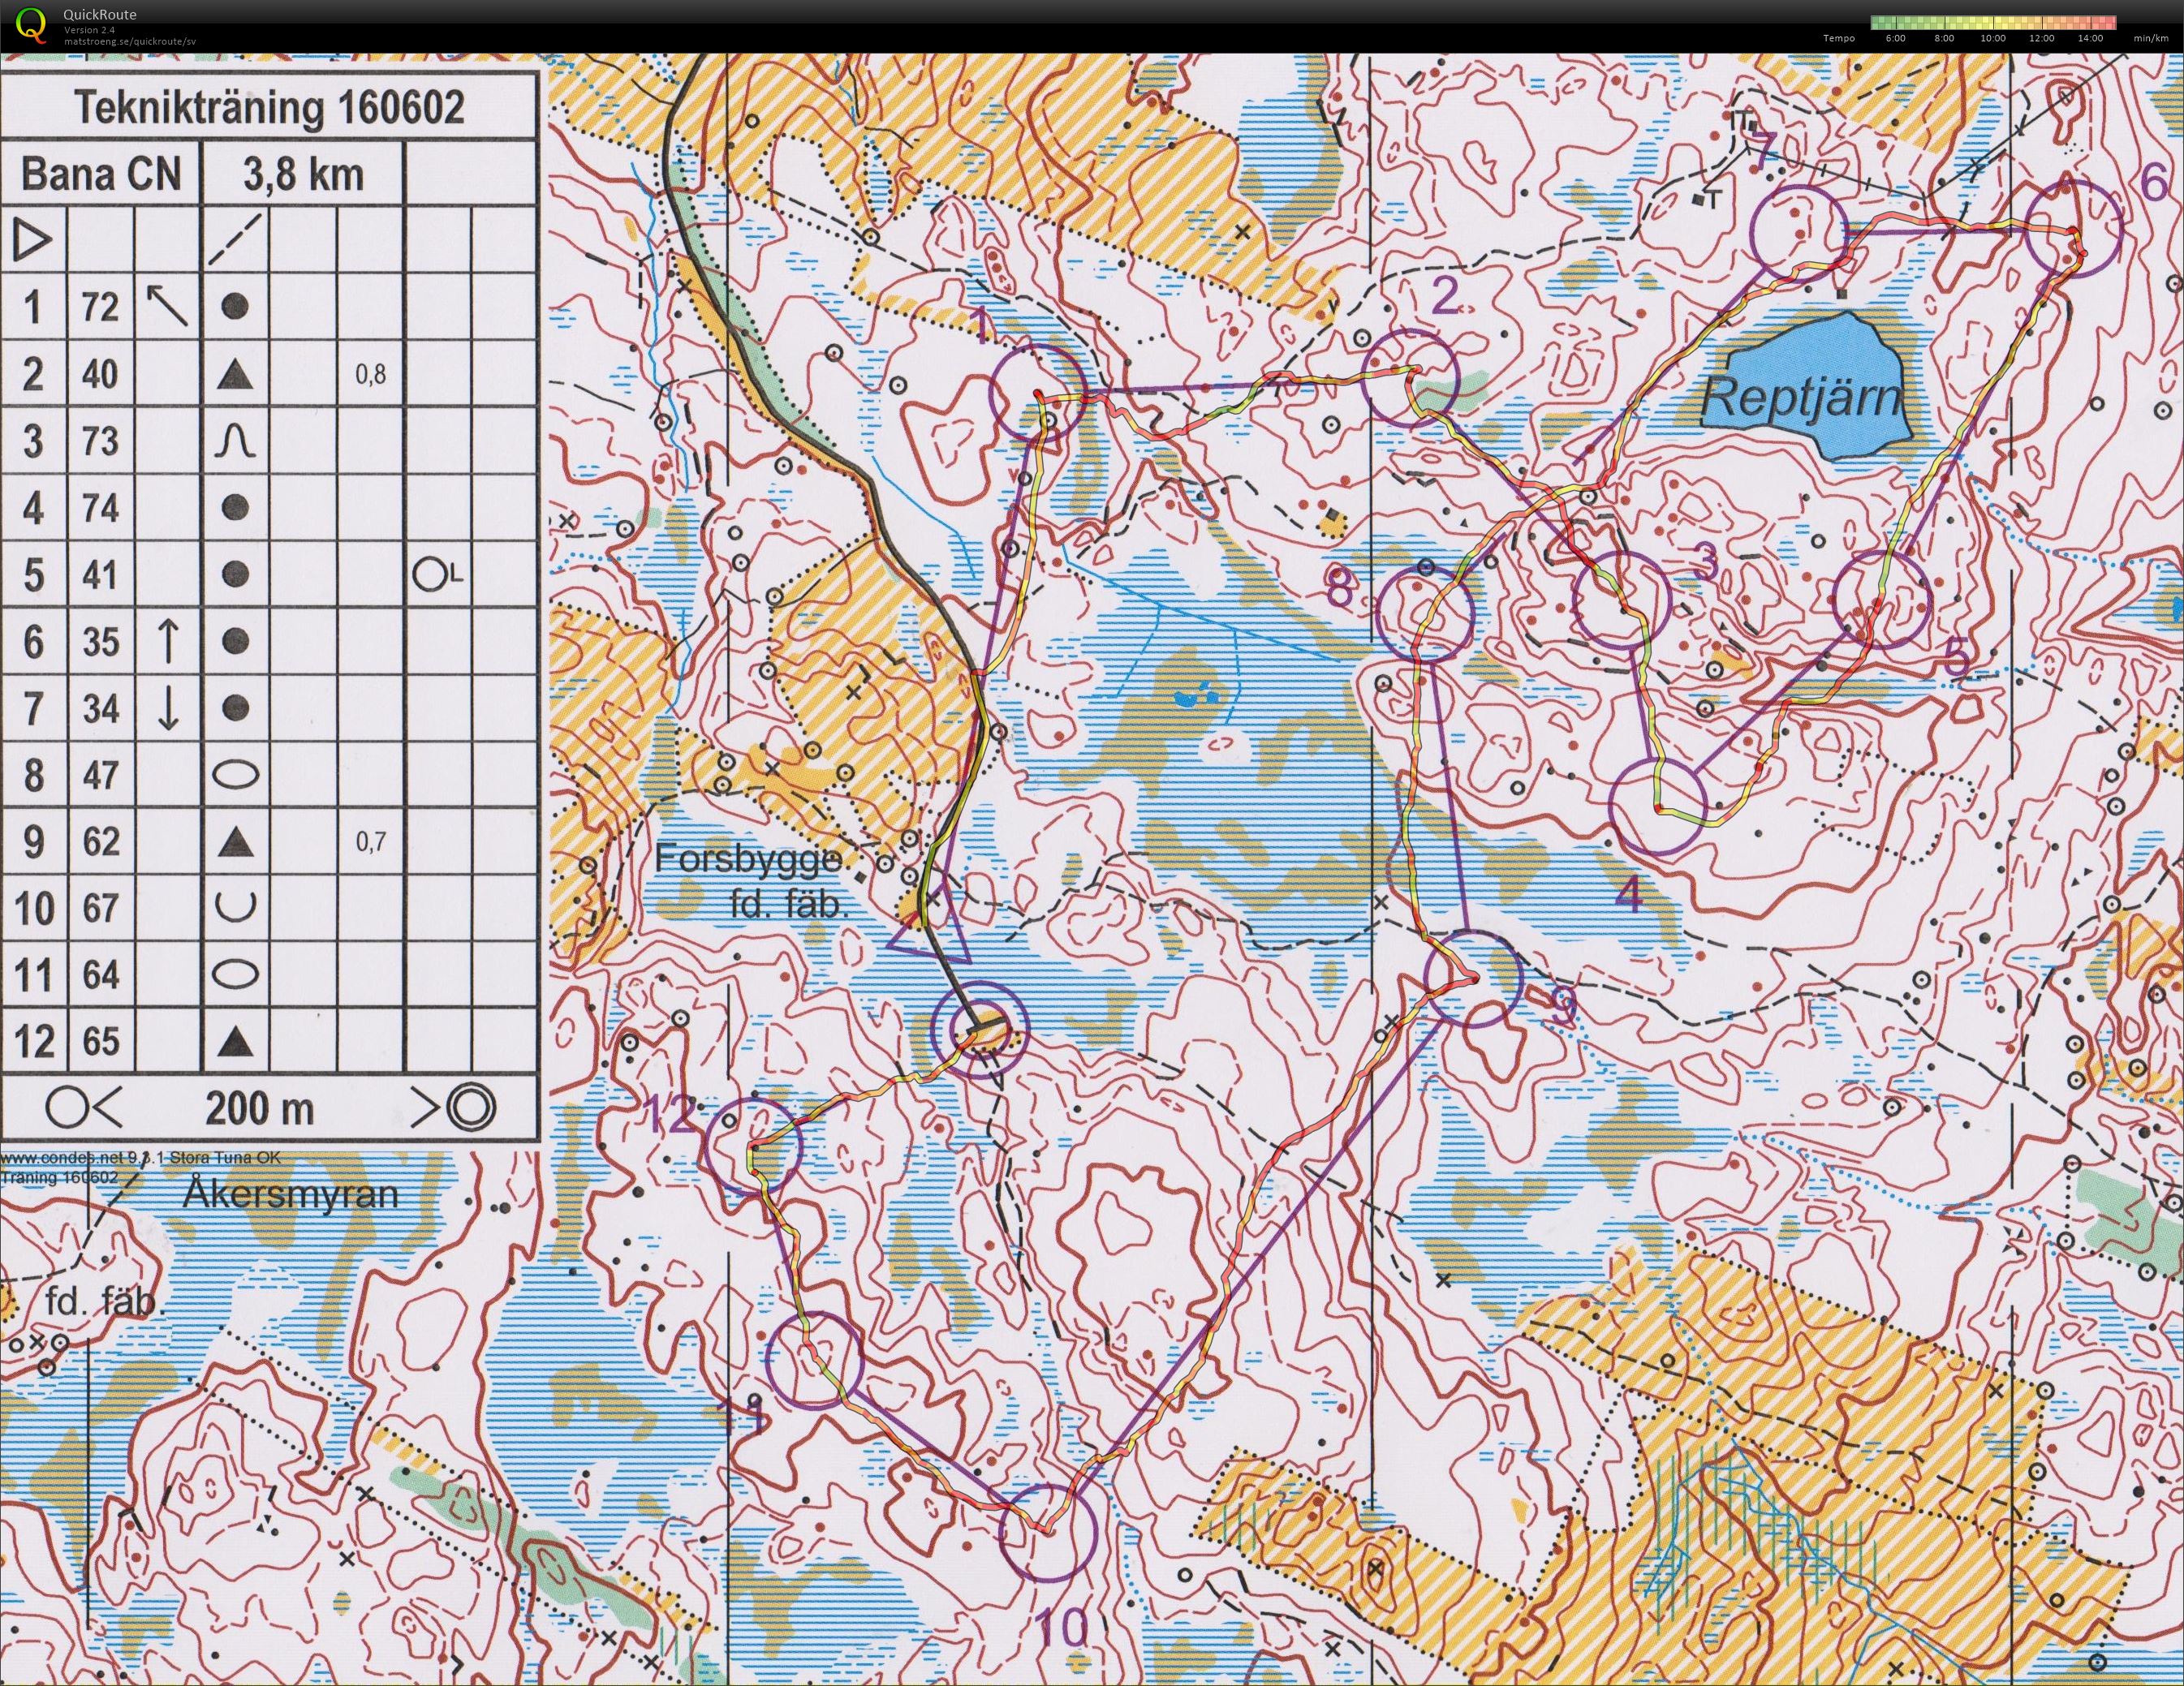Click control circle 6 on the map
This screenshot has height=1686, width=2184.
(x=2073, y=228)
